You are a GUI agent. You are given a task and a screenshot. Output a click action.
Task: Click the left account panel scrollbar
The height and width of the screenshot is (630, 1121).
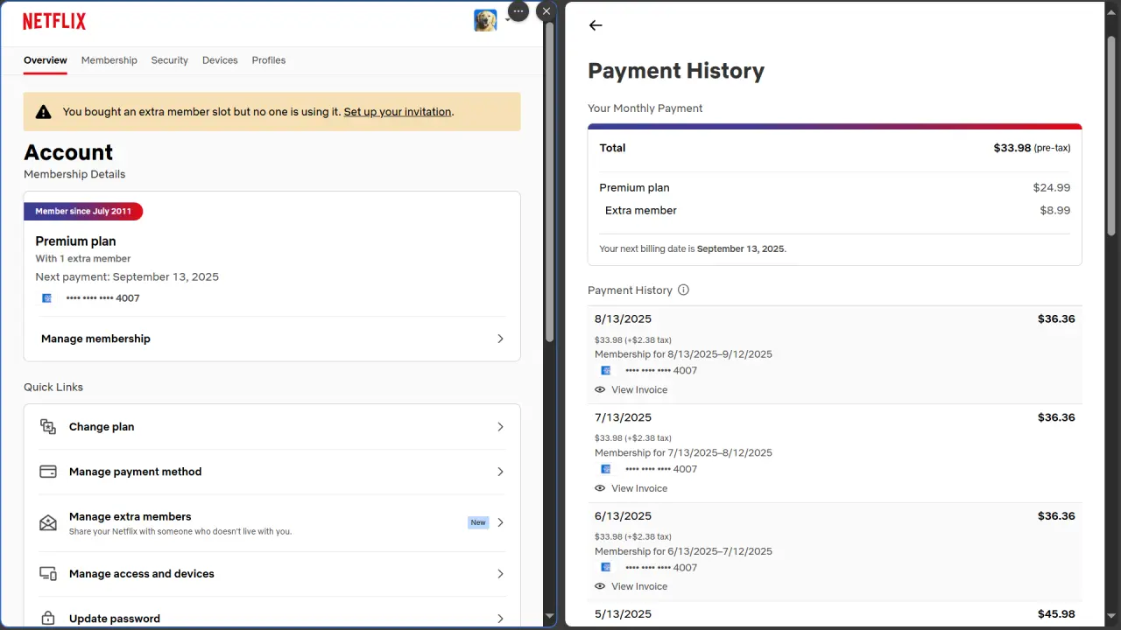[549, 181]
